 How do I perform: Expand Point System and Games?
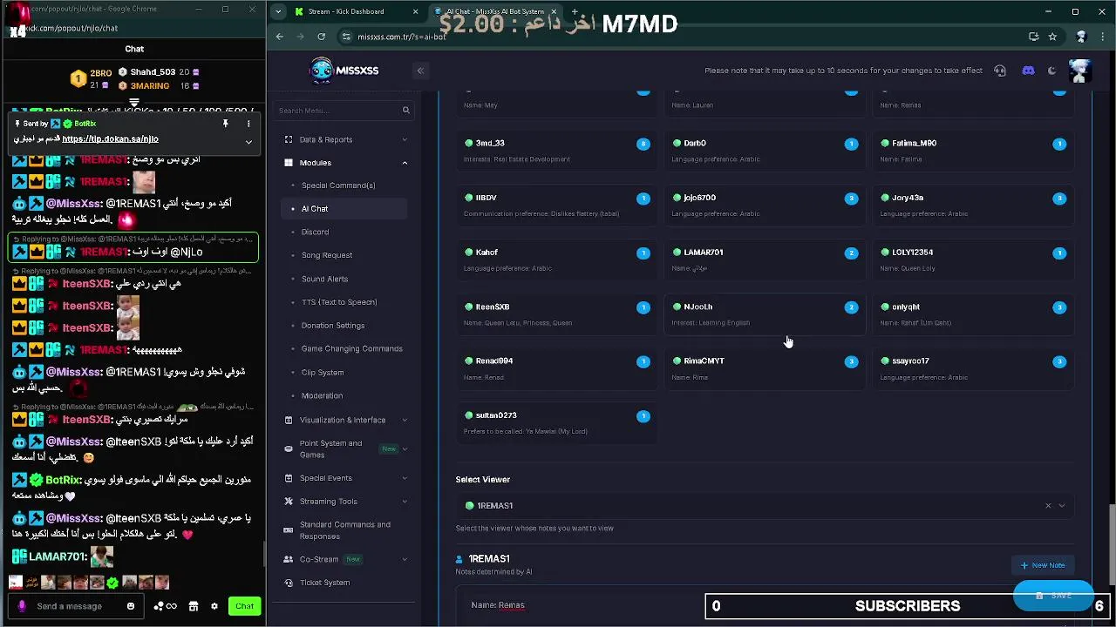[345, 448]
